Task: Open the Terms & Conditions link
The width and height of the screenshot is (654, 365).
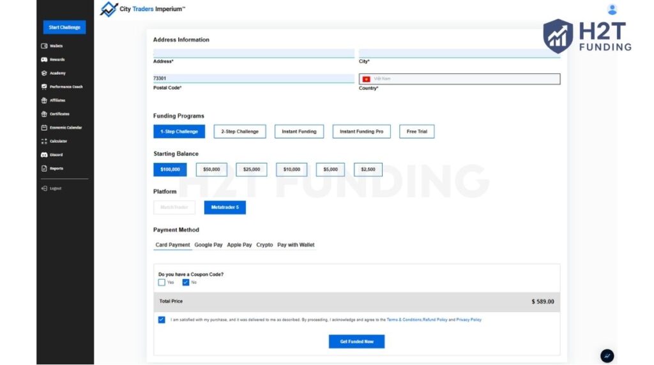Action: [x=404, y=320]
